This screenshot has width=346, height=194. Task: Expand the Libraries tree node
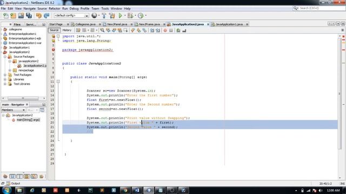tap(5, 79)
